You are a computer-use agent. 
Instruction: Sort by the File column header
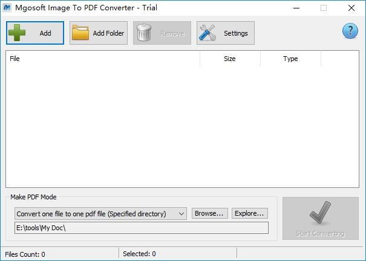(x=103, y=59)
